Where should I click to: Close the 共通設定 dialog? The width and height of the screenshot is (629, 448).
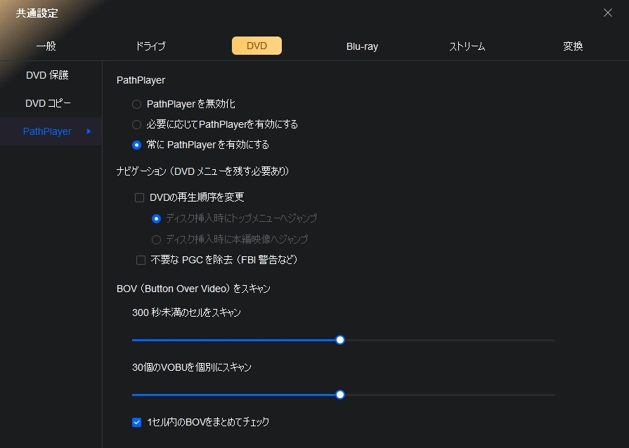click(608, 13)
